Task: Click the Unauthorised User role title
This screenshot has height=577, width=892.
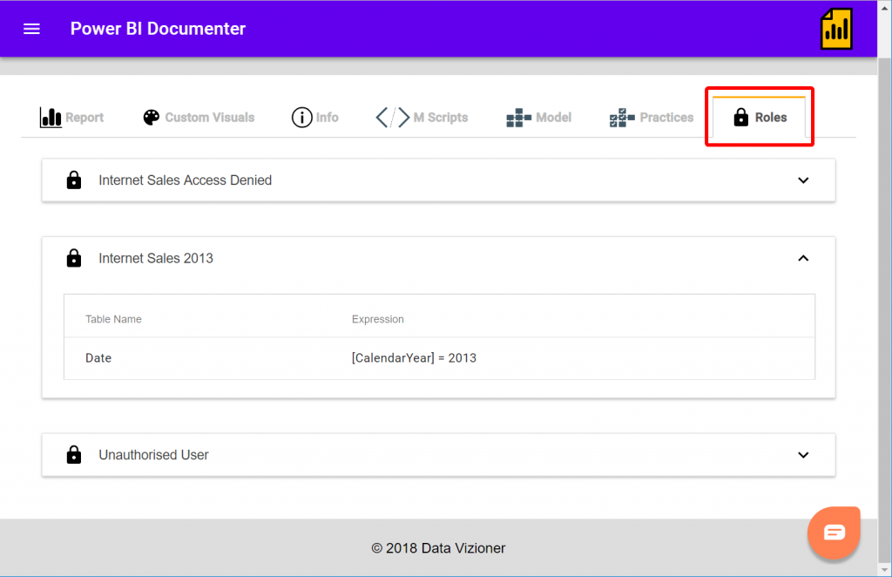Action: (153, 455)
